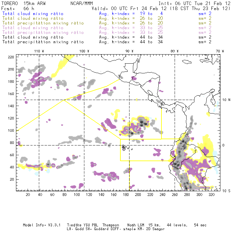Image resolution: width=232 pixels, height=232 pixels.
Task: Click the '140' tick label on vertical axis
Action: pyautogui.click(x=11, y=106)
